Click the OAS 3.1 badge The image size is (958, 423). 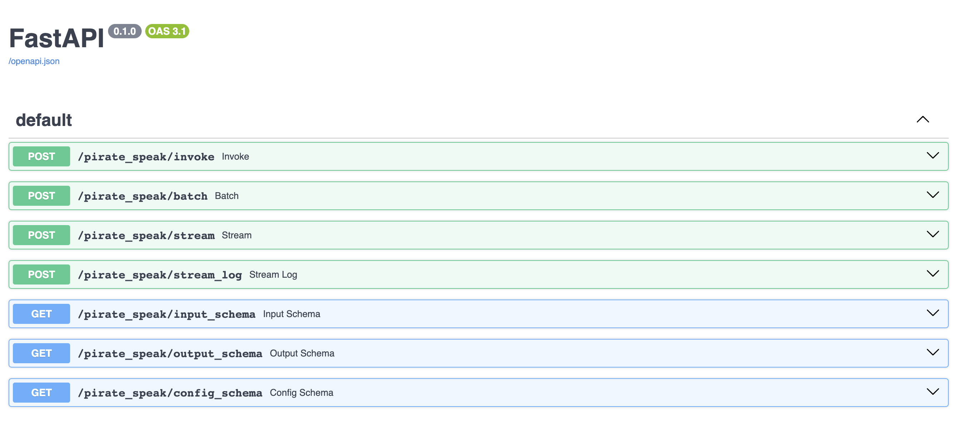pos(167,31)
